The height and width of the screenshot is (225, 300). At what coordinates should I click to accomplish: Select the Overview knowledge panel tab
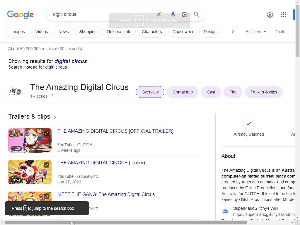point(150,92)
